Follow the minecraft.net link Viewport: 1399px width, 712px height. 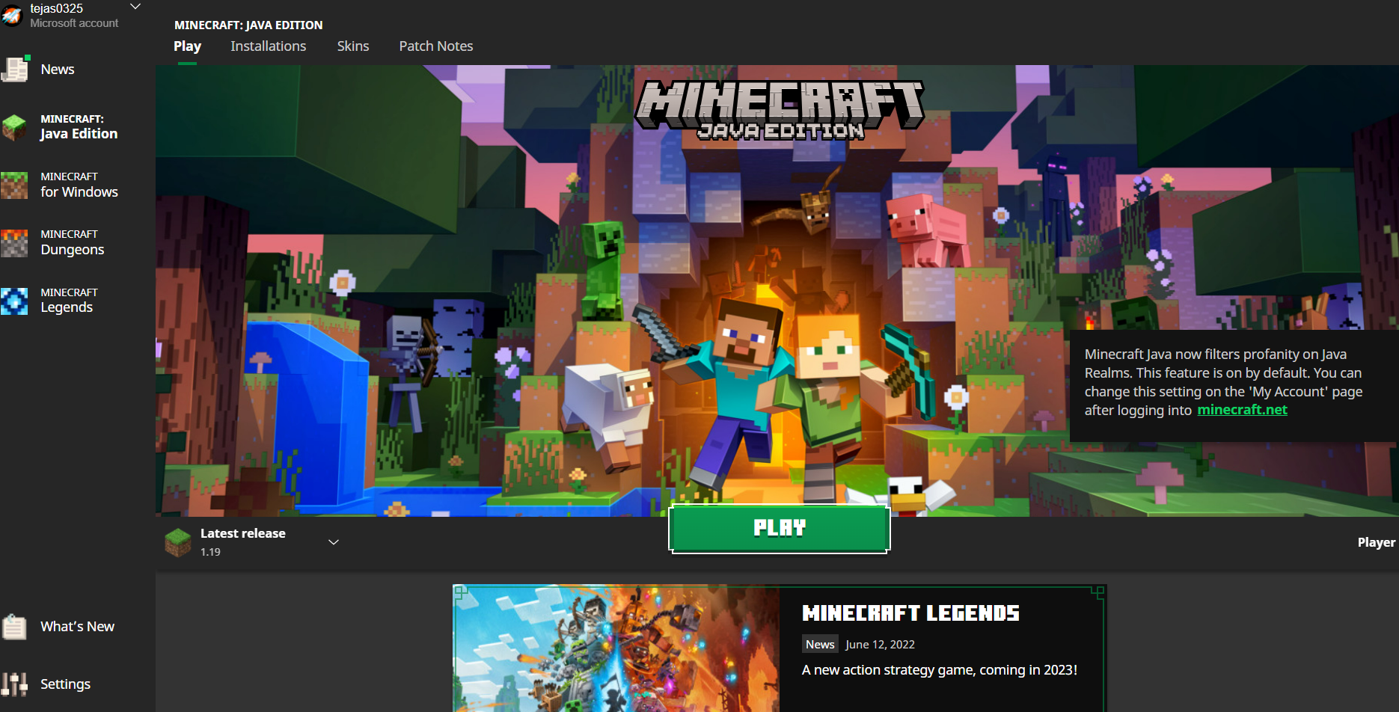(x=1242, y=410)
